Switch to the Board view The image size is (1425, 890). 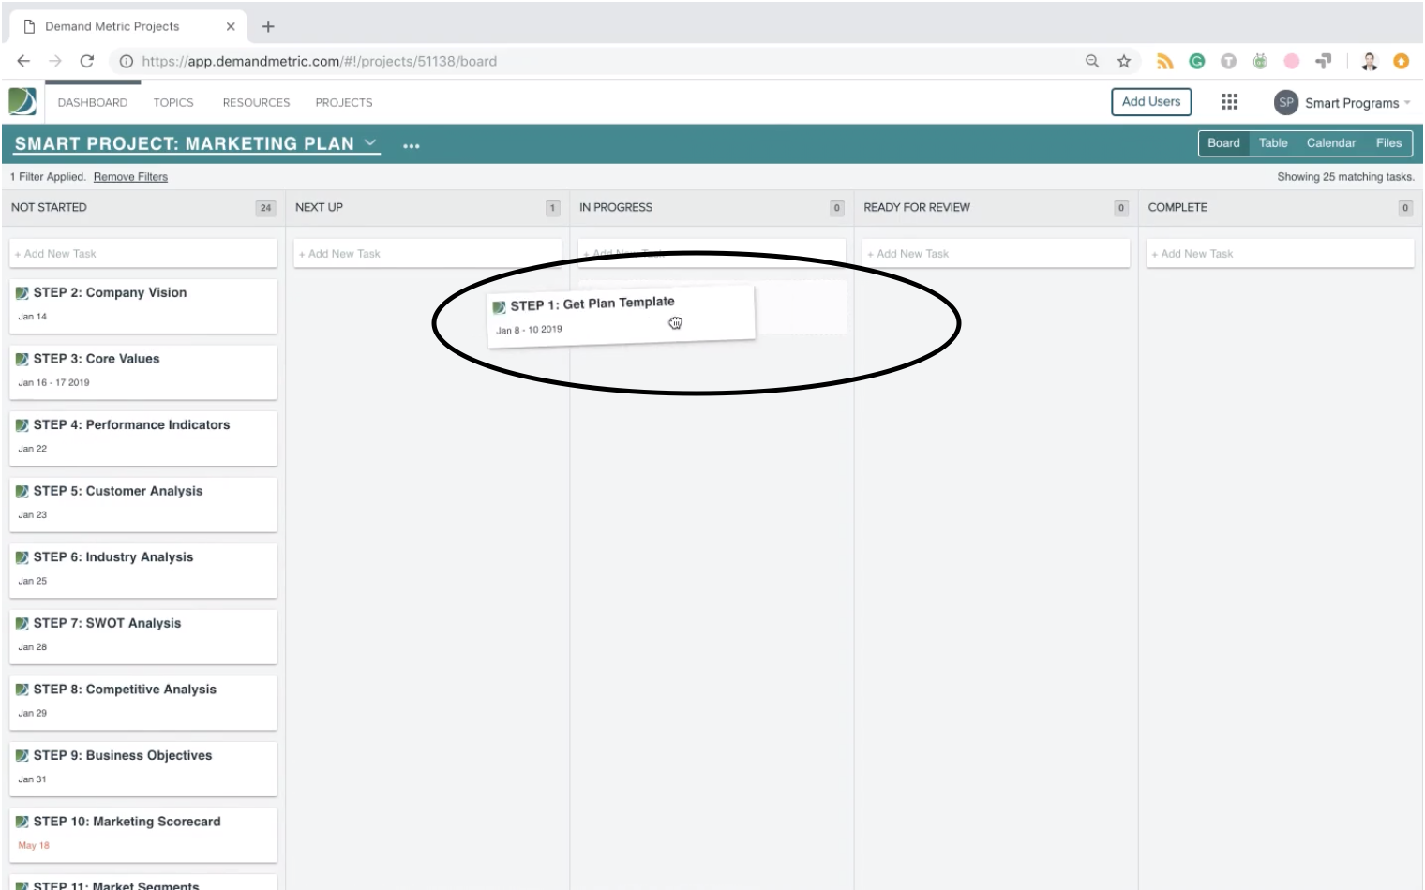(1223, 143)
